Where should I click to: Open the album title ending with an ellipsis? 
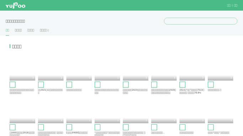click(x=158, y=132)
